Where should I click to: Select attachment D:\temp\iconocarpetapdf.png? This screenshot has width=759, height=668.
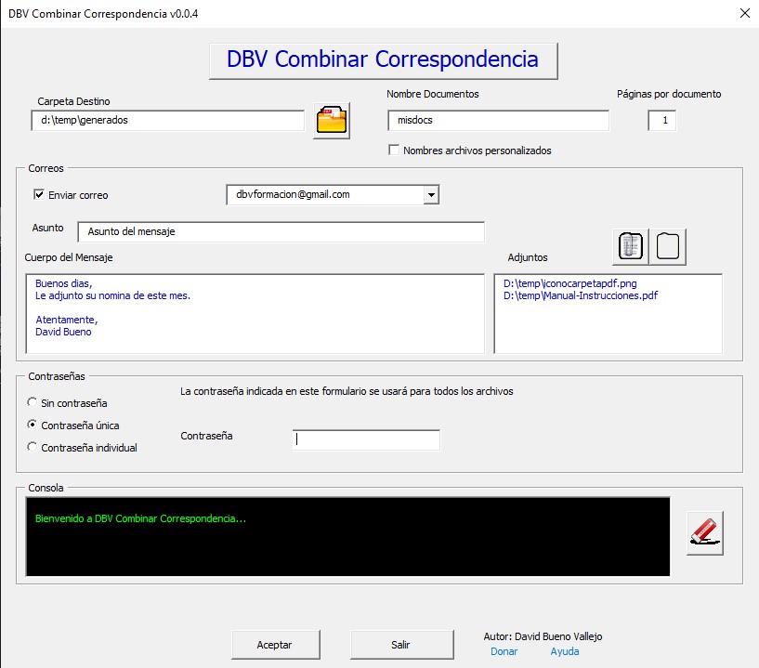click(x=569, y=283)
